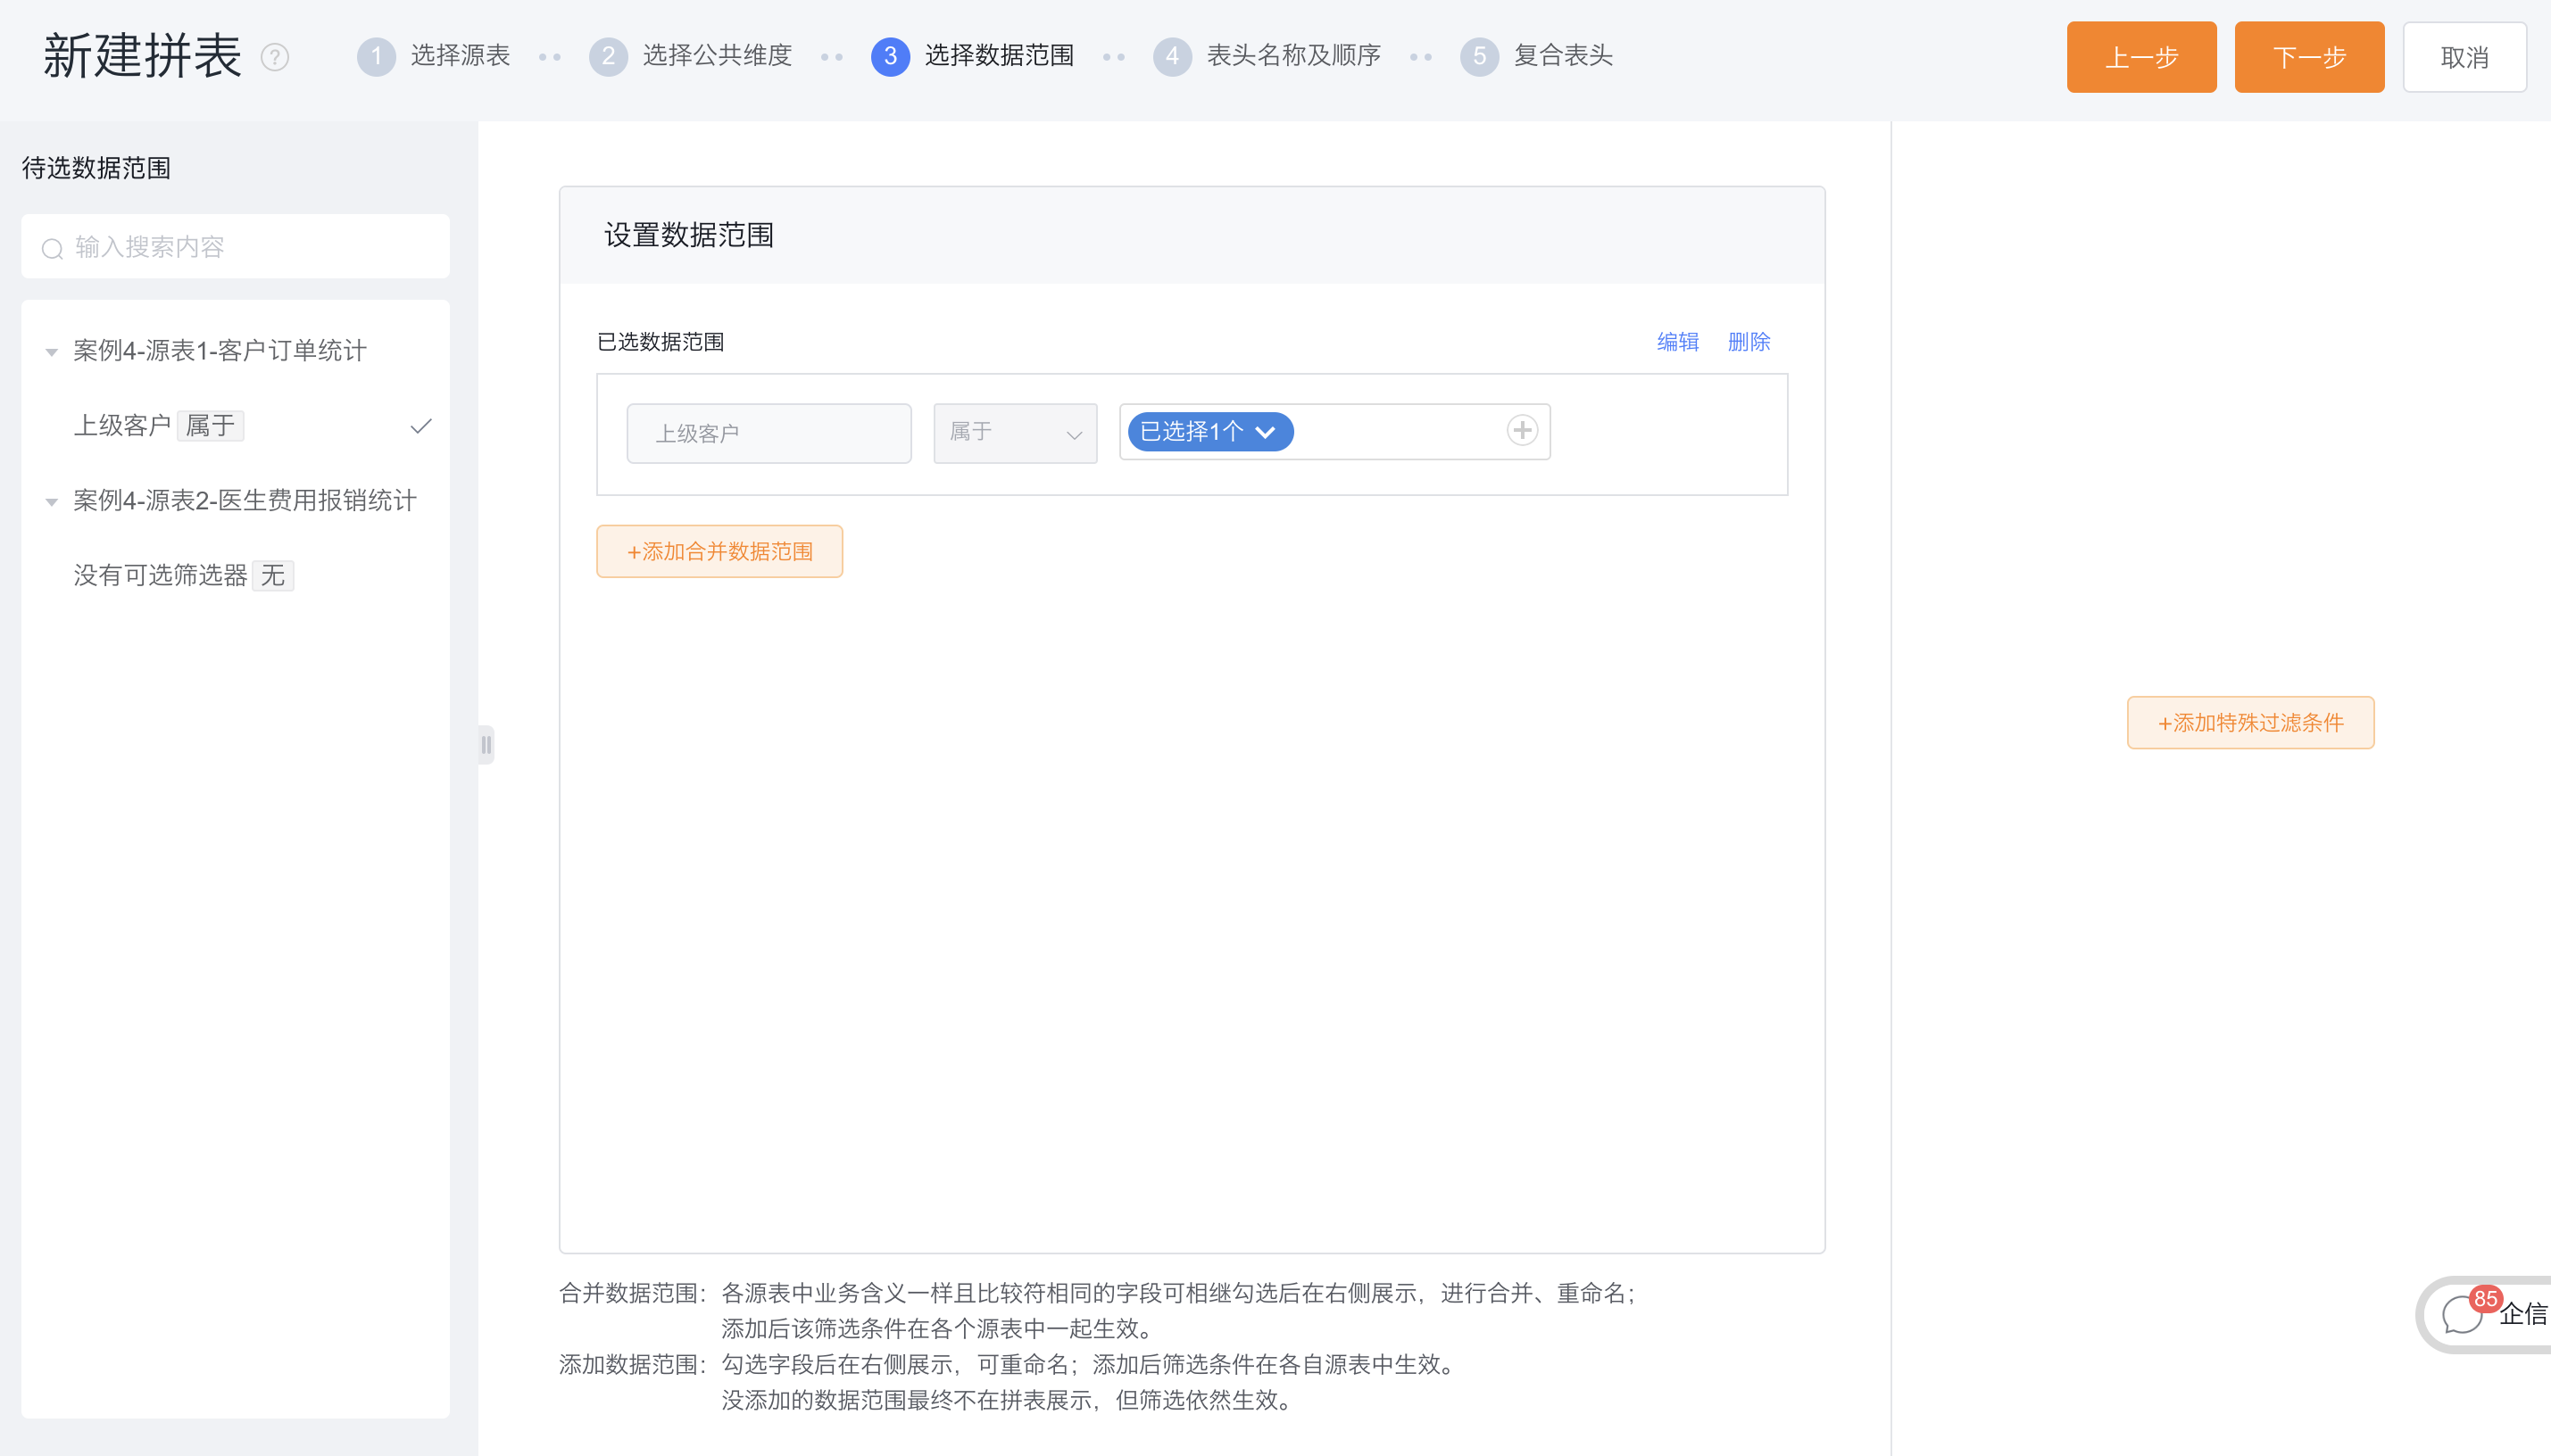The image size is (2551, 1456).
Task: Open the 企信 chat bubble icon
Action: (x=2461, y=1315)
